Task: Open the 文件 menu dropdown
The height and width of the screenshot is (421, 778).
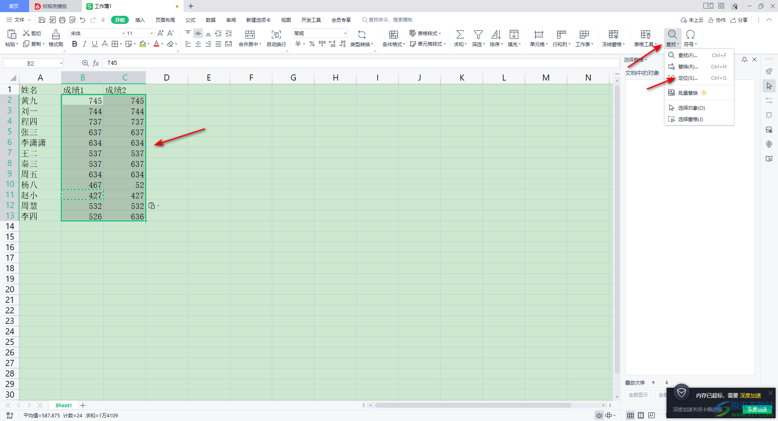Action: pos(19,20)
